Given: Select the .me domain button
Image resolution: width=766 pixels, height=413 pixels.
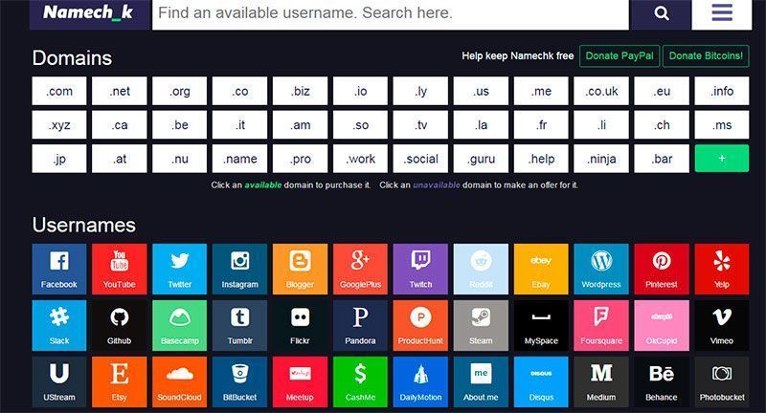Looking at the screenshot, I should 541,91.
